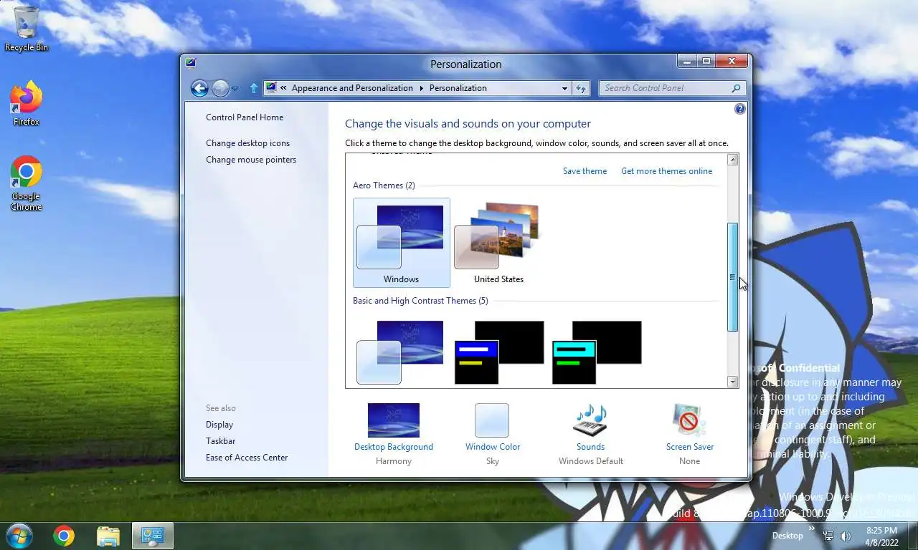The height and width of the screenshot is (550, 918).
Task: Click the Forward navigation arrow
Action: pyautogui.click(x=220, y=88)
